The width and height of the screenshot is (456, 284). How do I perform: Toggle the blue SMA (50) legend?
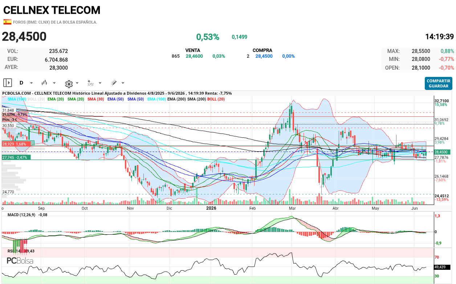pyautogui.click(x=135, y=99)
